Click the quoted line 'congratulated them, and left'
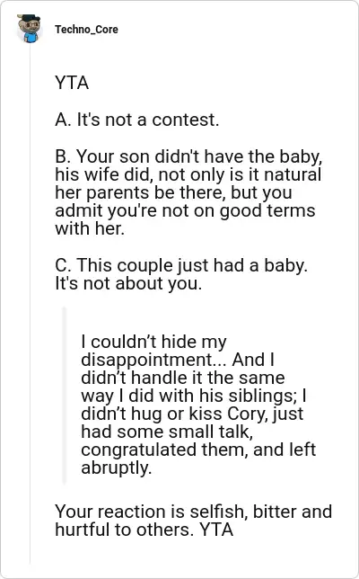 tap(198, 450)
